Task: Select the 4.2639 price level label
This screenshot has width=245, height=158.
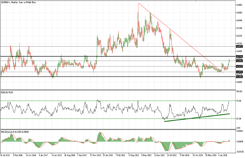Action: coord(239,66)
